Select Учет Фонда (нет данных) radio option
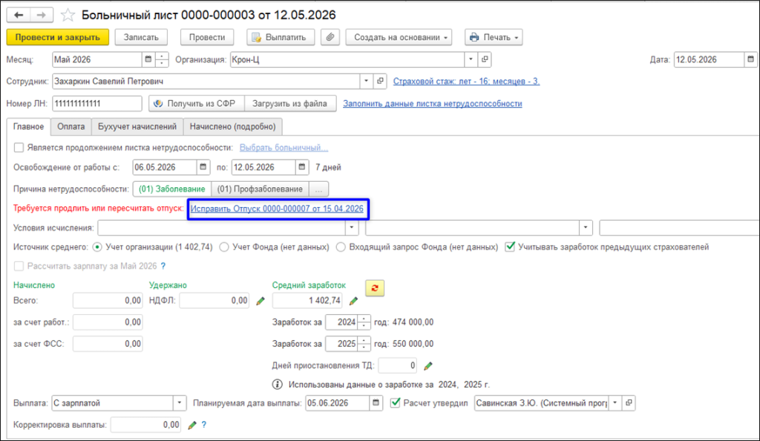Image resolution: width=760 pixels, height=441 pixels. coord(224,247)
